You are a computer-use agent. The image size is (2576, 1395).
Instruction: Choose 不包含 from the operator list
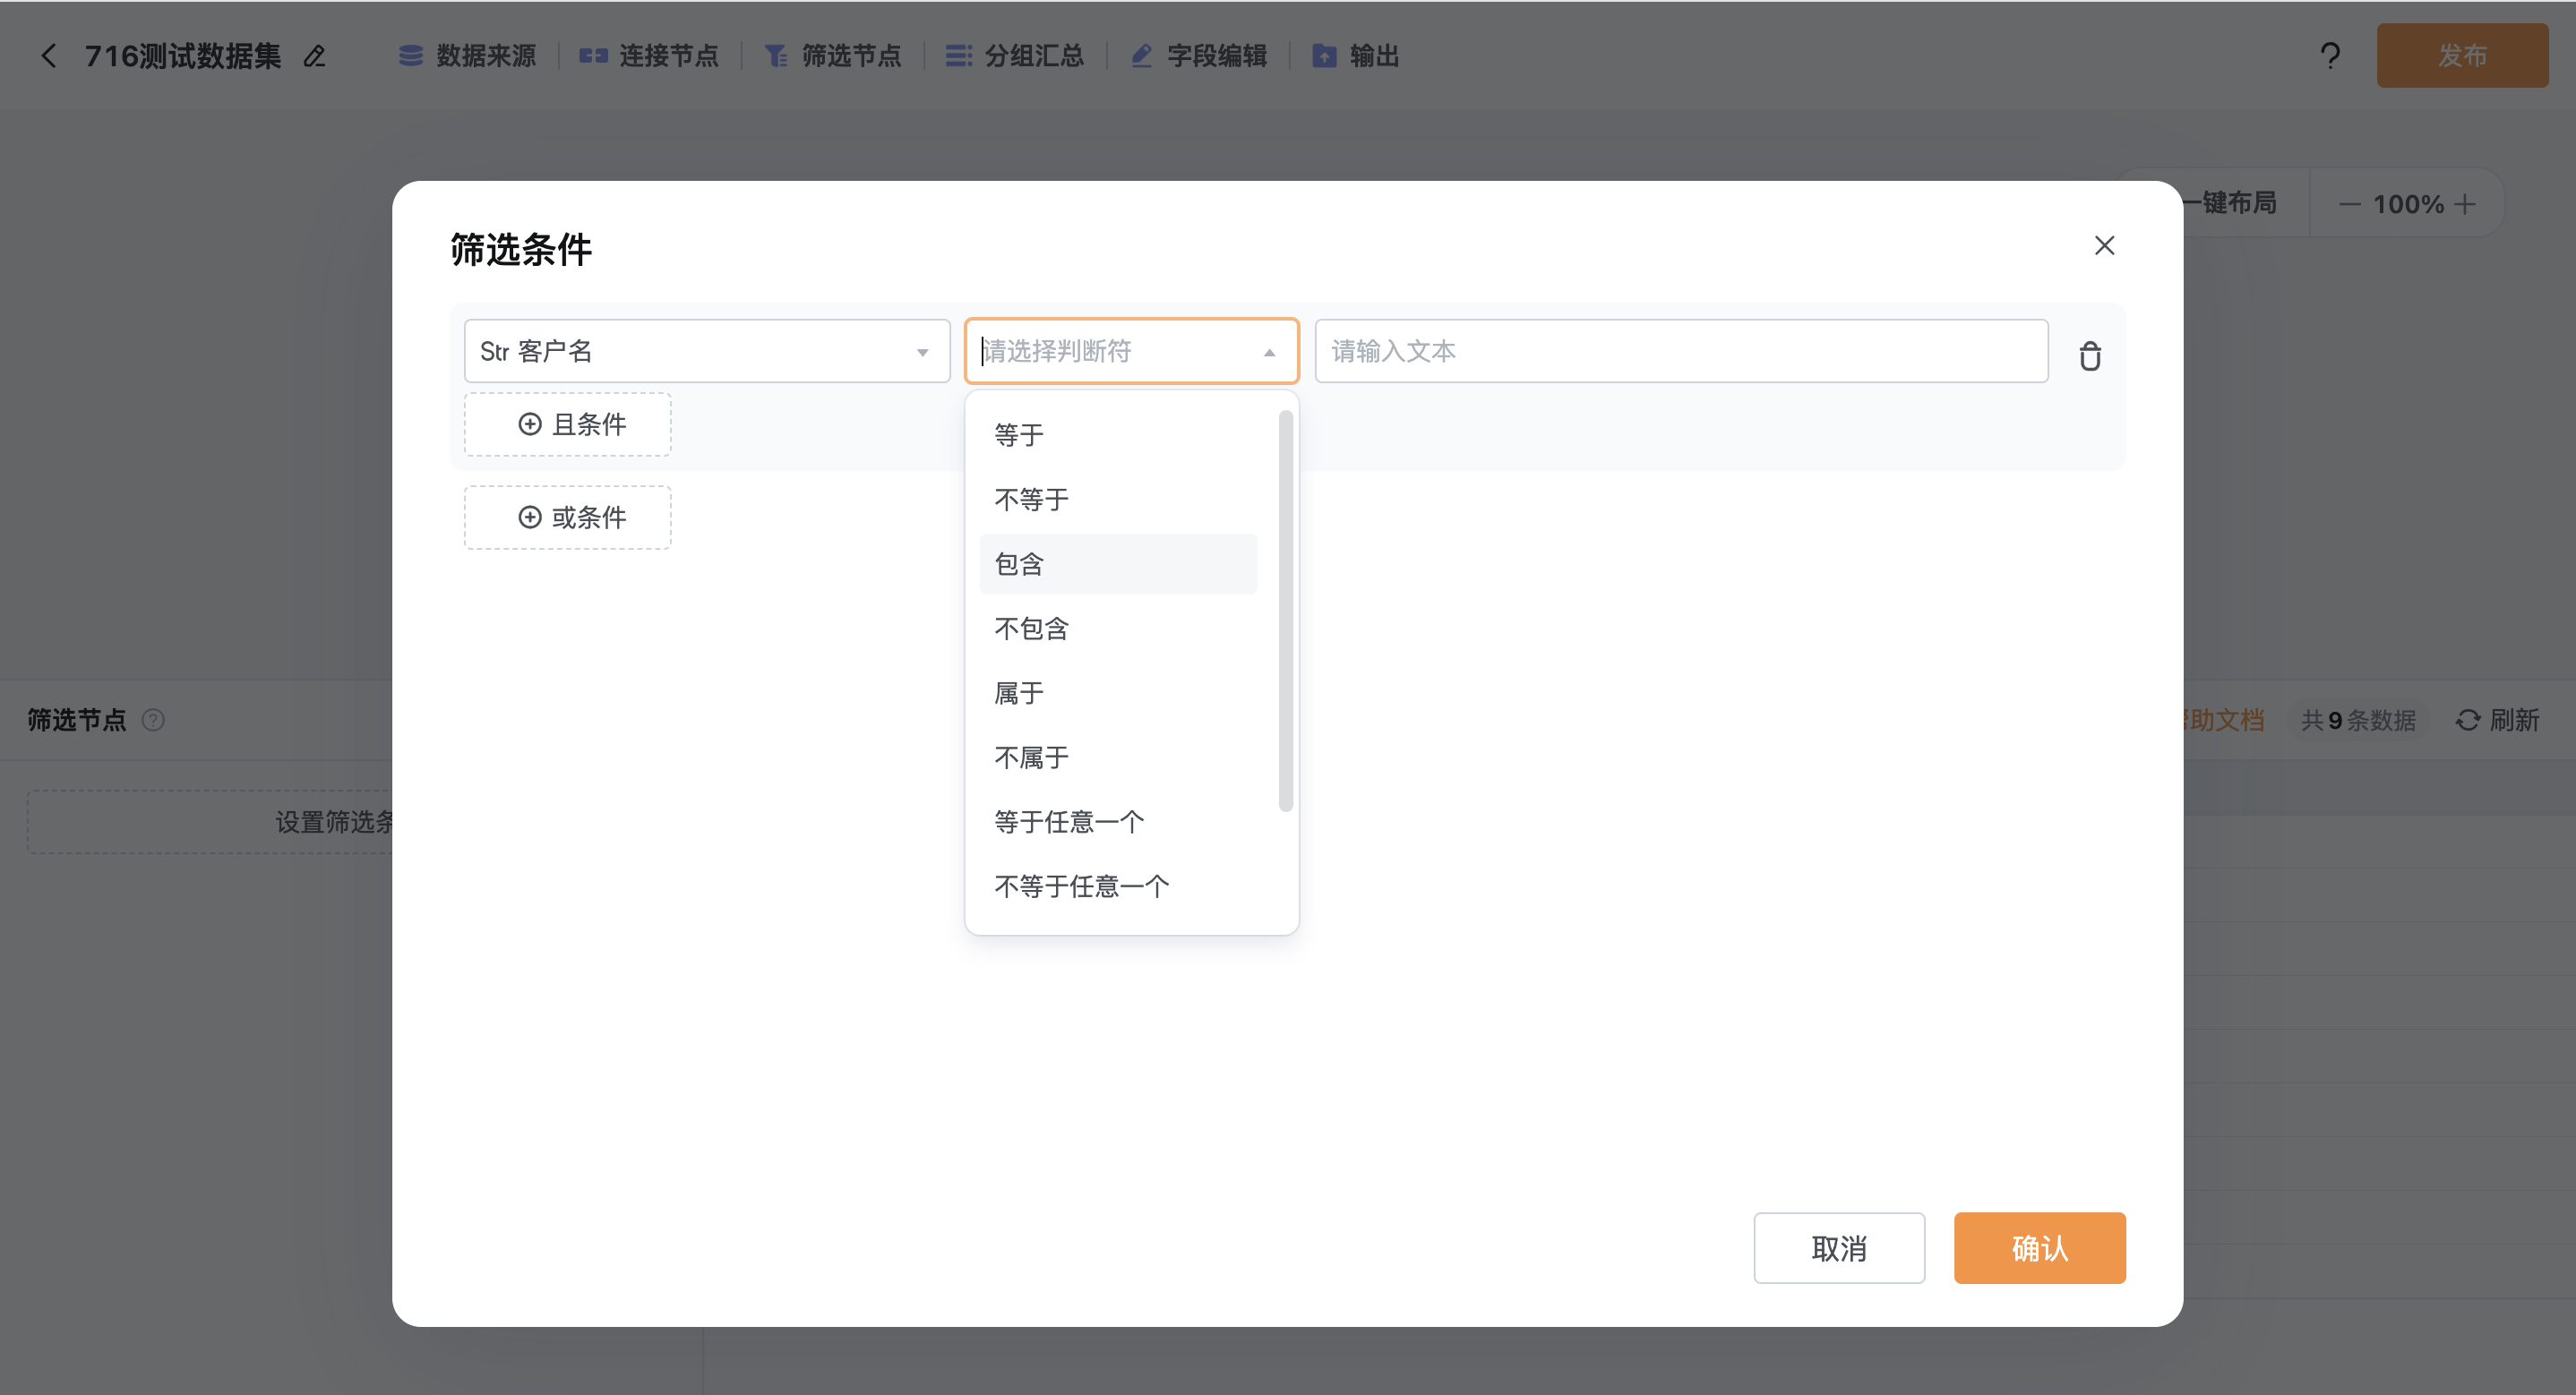(1118, 628)
